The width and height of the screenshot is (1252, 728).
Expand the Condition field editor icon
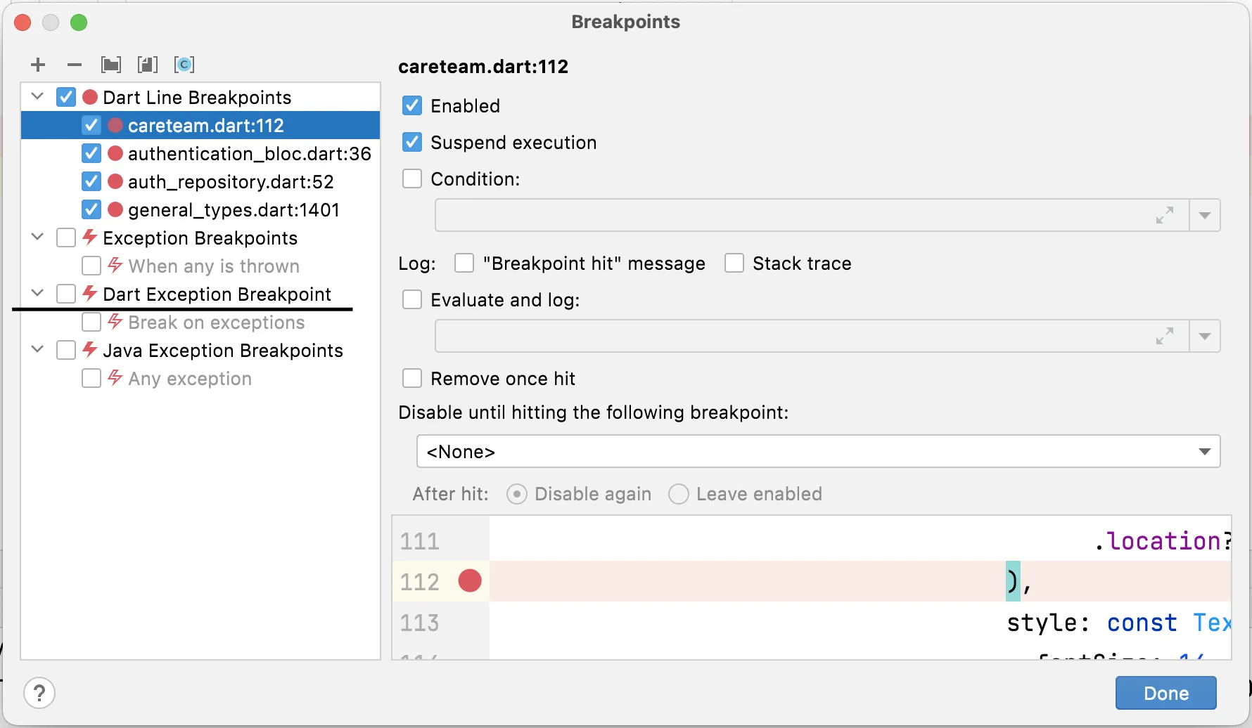click(1165, 215)
